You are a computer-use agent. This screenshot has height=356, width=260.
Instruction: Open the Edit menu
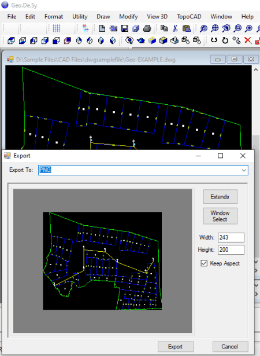[30, 17]
